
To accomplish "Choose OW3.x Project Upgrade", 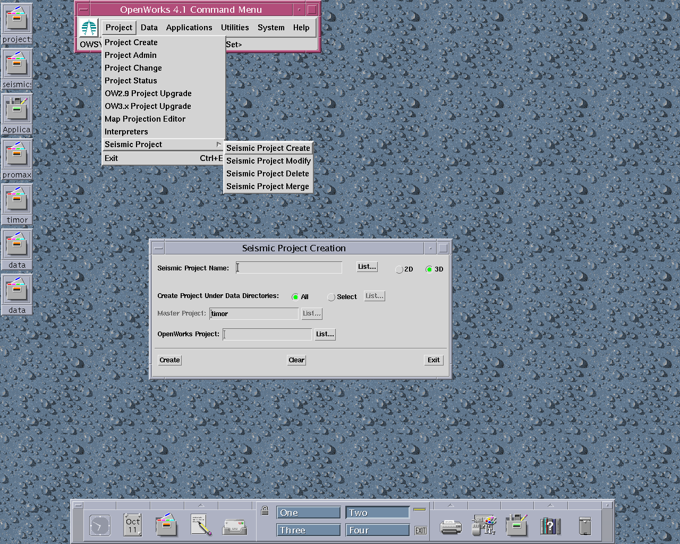I will coord(164,106).
